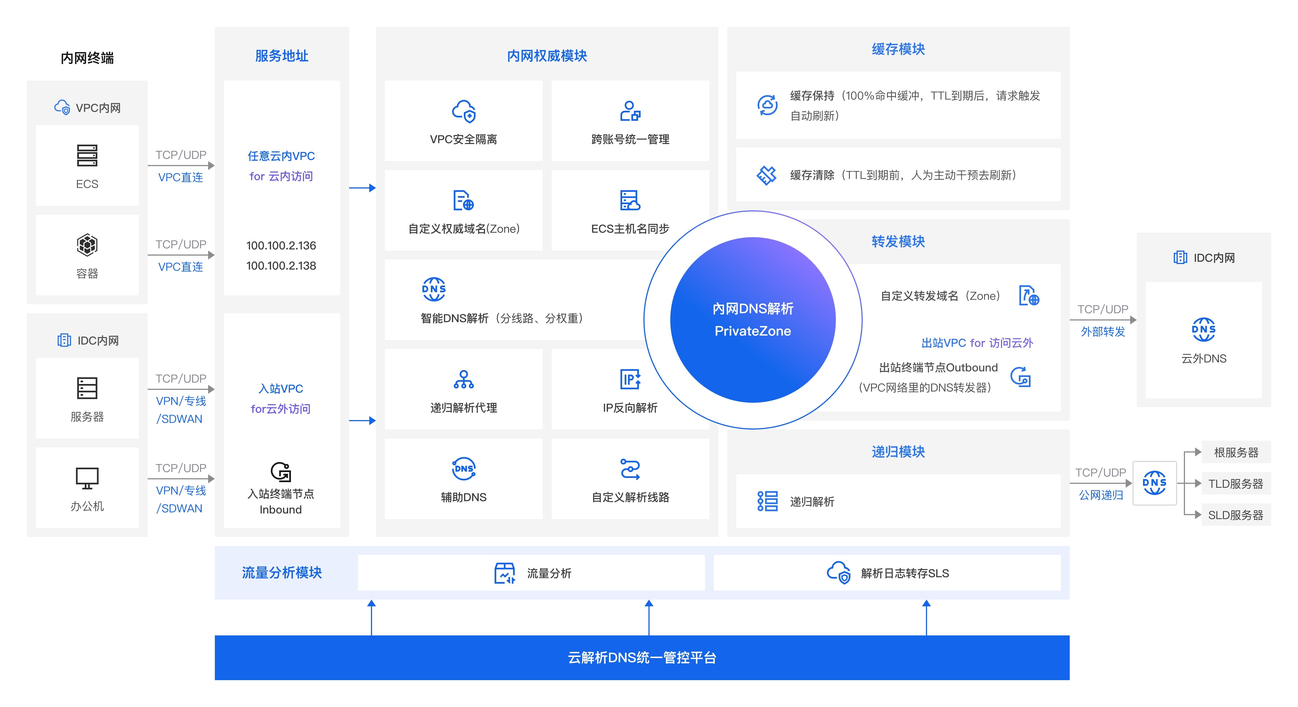Select the 缓存清除 broom icon
The height and width of the screenshot is (707, 1298).
(767, 174)
